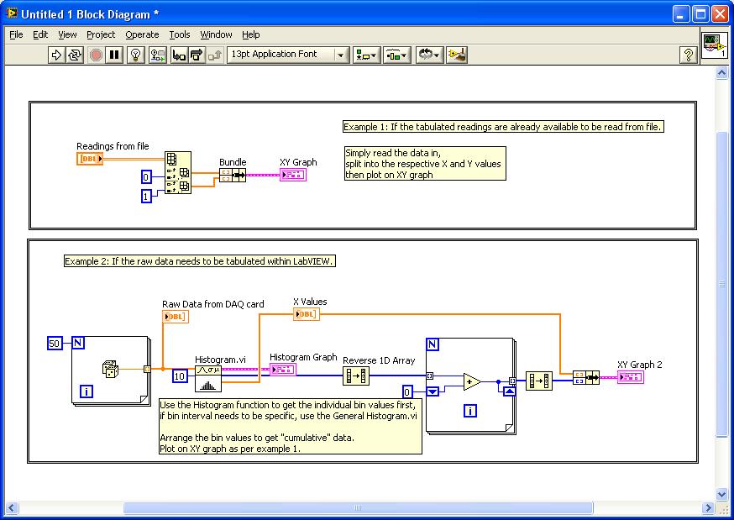Expand the Align Objects dropdown
This screenshot has height=520, width=734.
(366, 55)
